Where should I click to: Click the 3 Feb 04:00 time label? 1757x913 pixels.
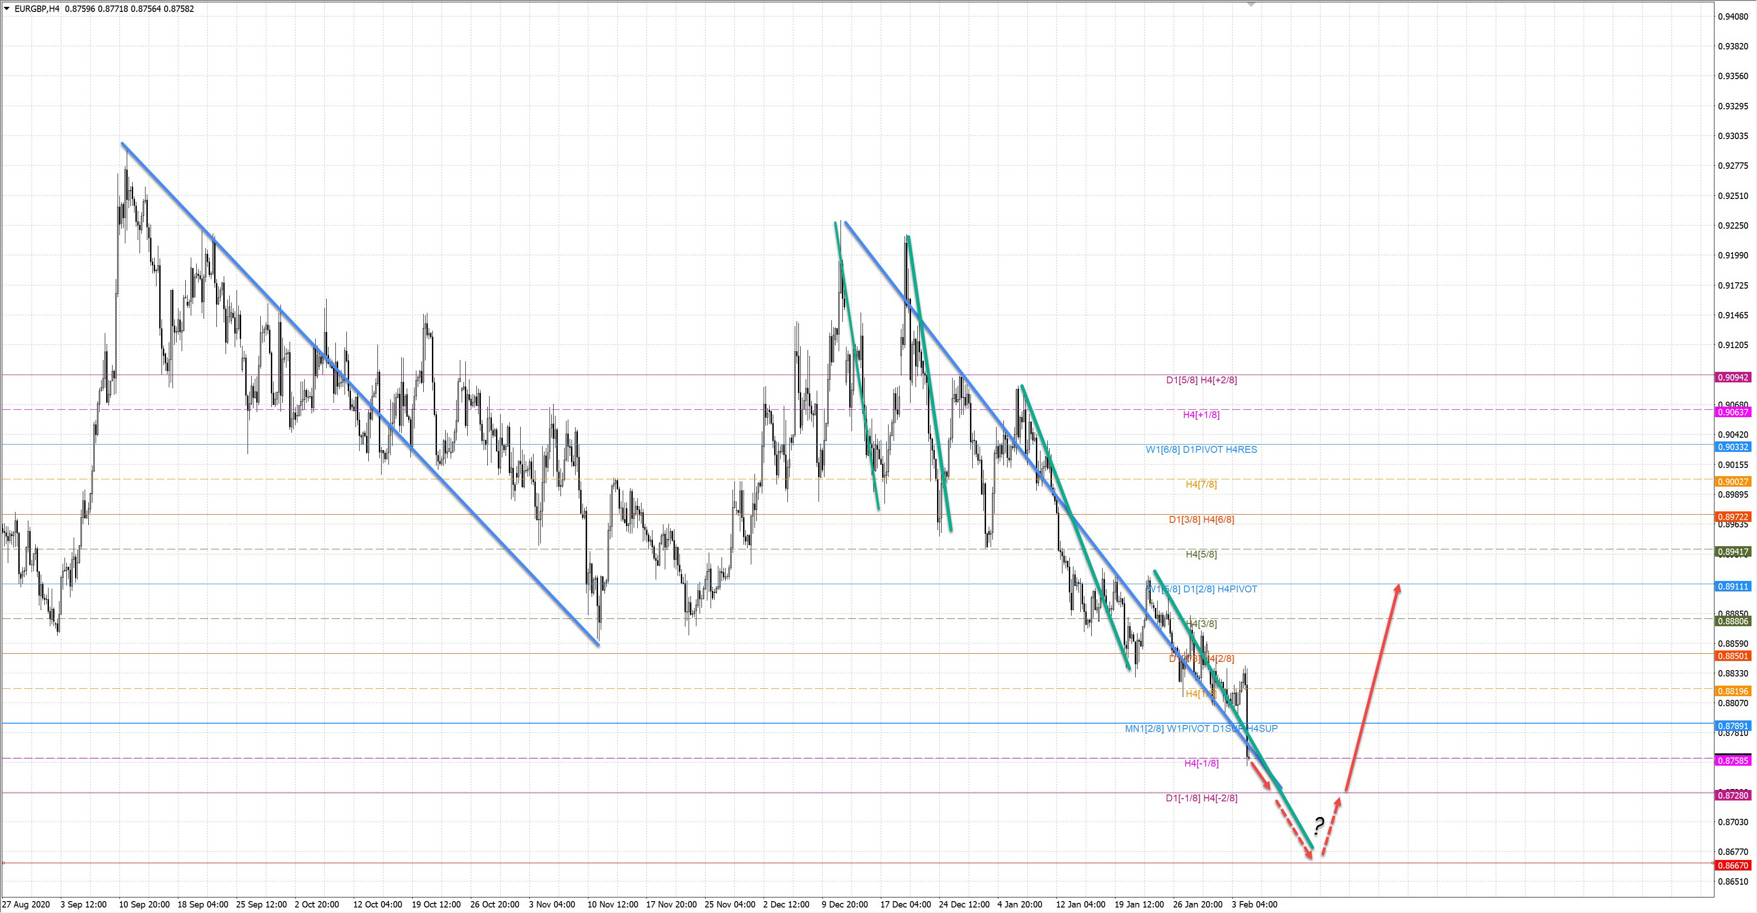[x=1254, y=904]
